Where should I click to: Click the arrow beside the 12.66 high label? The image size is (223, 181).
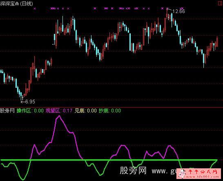point(169,9)
